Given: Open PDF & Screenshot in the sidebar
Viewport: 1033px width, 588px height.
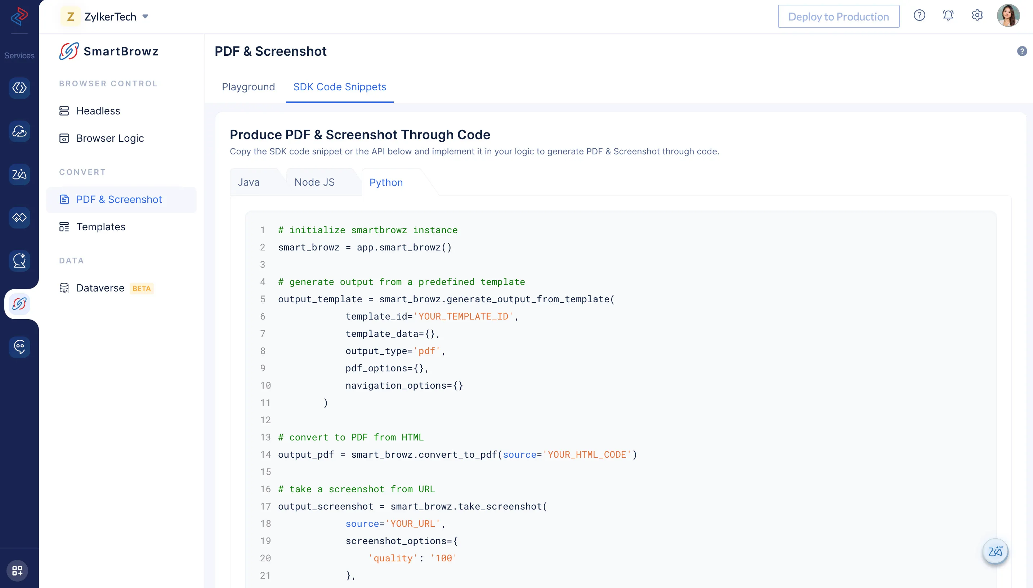Looking at the screenshot, I should tap(121, 199).
